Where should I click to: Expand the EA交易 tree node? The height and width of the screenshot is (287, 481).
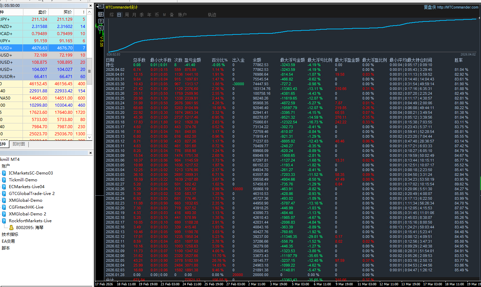8,241
